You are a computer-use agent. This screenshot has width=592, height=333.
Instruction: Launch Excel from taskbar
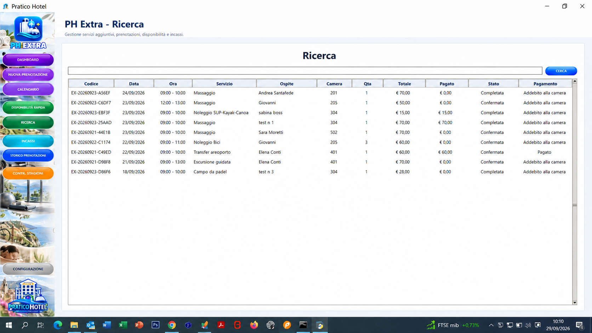123,325
